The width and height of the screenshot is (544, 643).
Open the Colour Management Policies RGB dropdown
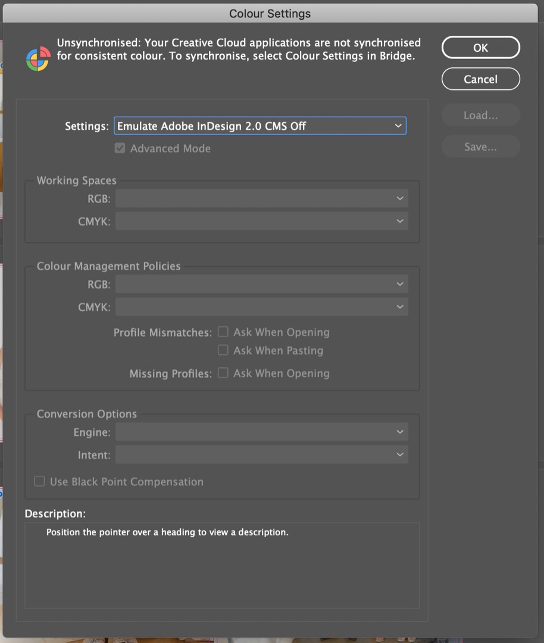[x=262, y=285]
